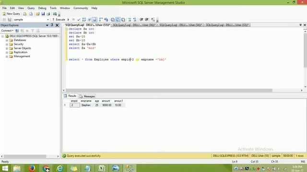
Task: Select the empid cell with value 2
Action: click(x=75, y=105)
